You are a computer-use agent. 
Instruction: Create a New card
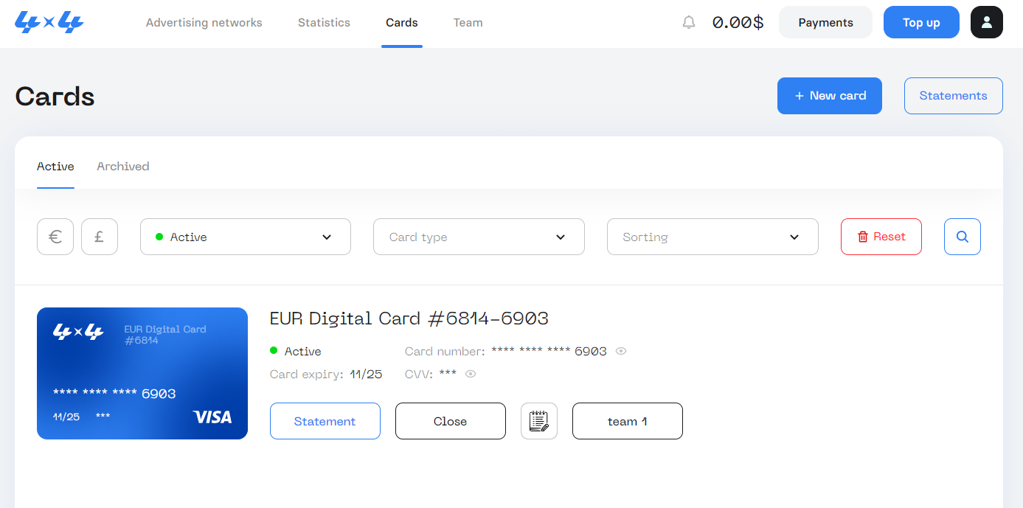click(x=829, y=96)
